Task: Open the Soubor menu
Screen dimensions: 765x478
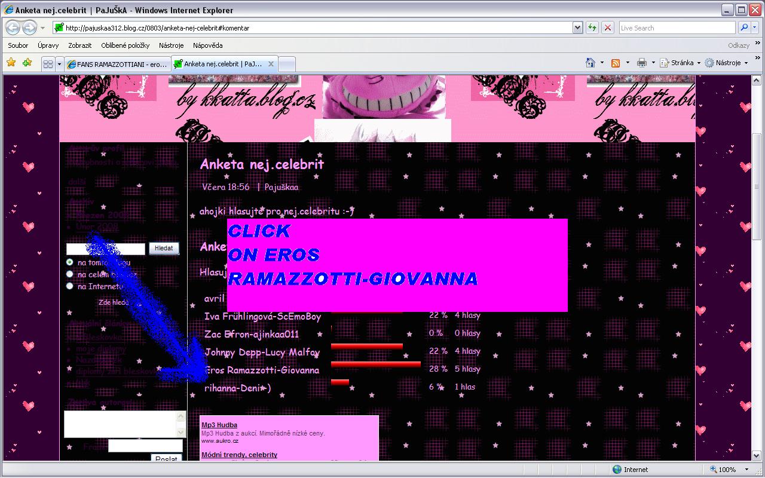Action: click(x=18, y=45)
